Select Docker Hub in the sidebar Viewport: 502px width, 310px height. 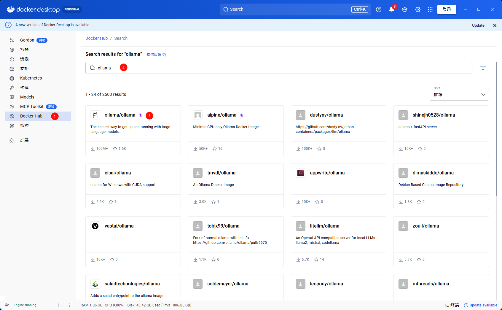tap(38, 116)
